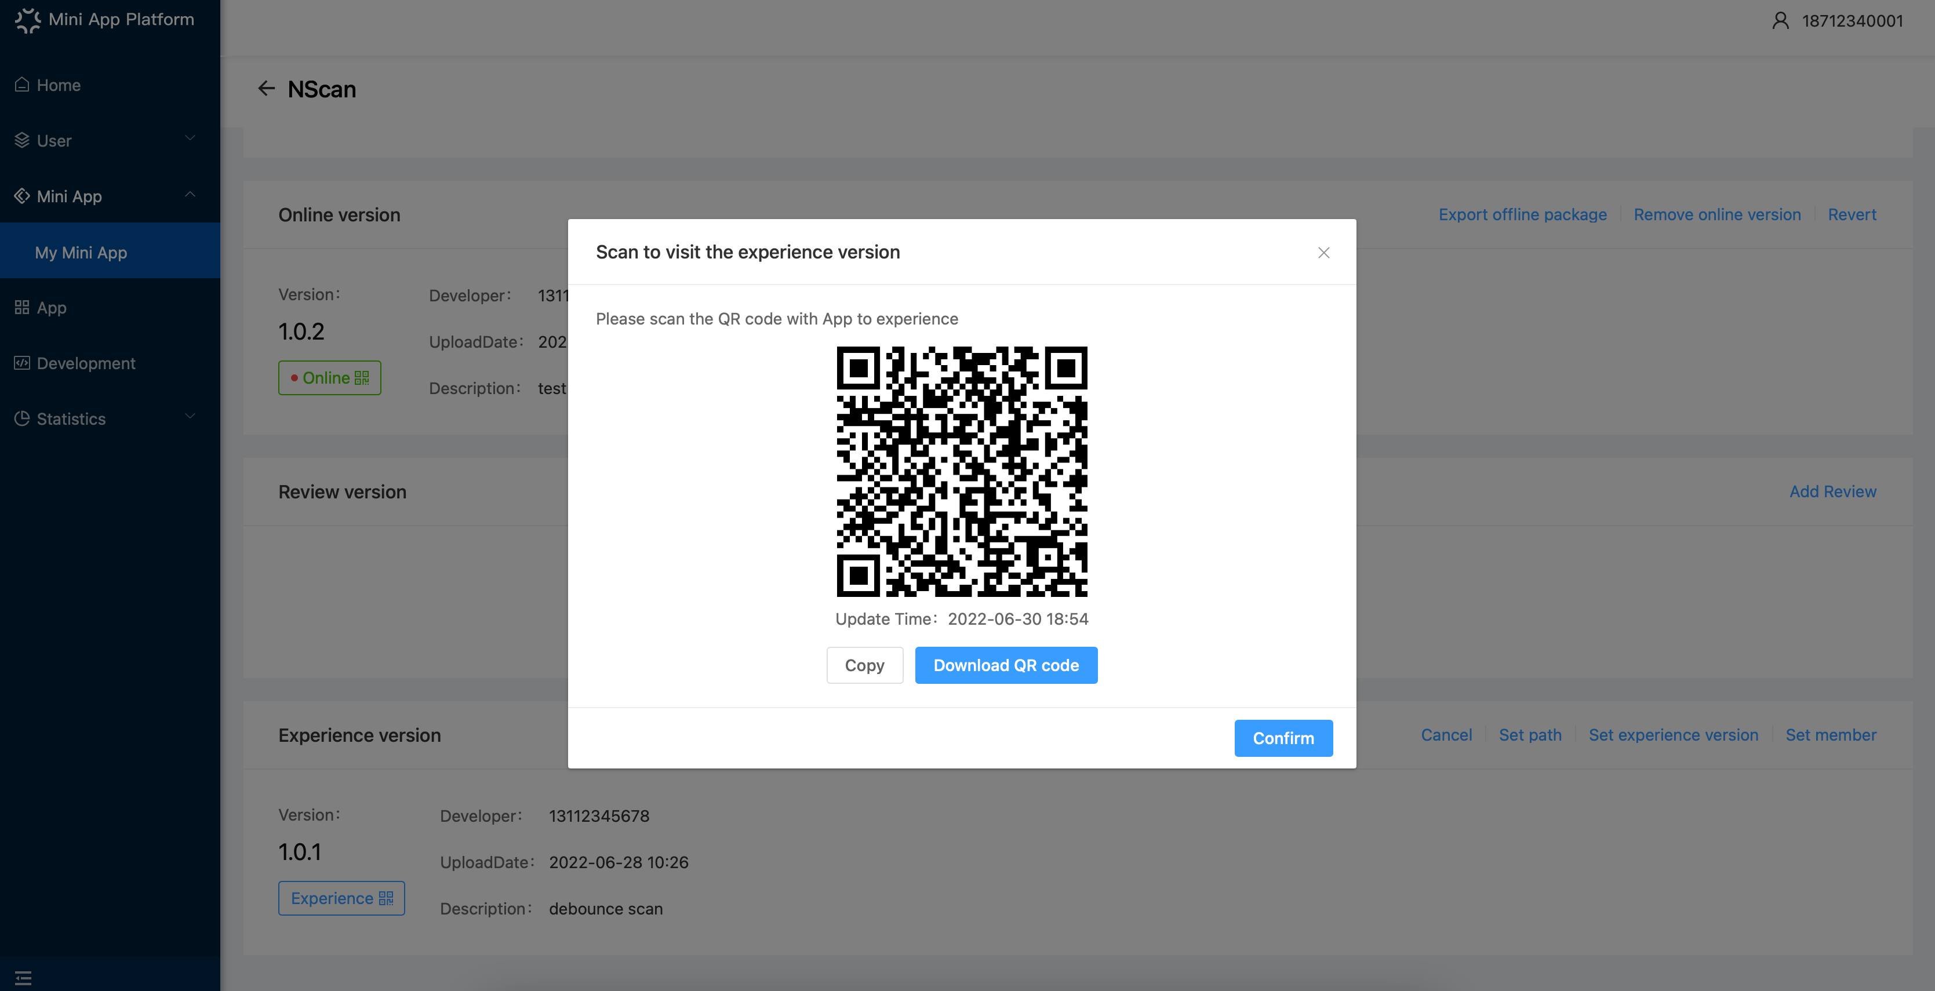Viewport: 1935px width, 991px height.
Task: Click the Revert link
Action: tap(1852, 214)
